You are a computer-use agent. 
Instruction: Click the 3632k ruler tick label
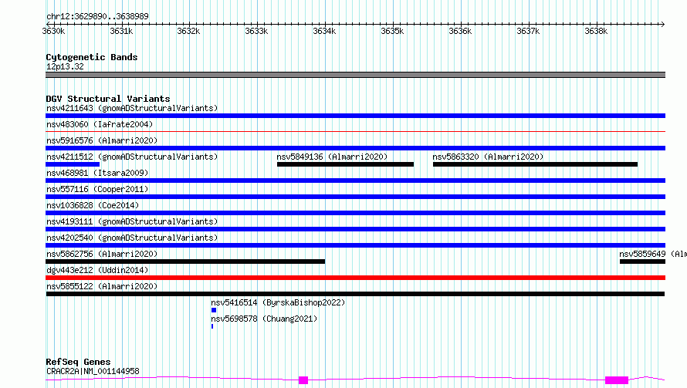coord(188,31)
